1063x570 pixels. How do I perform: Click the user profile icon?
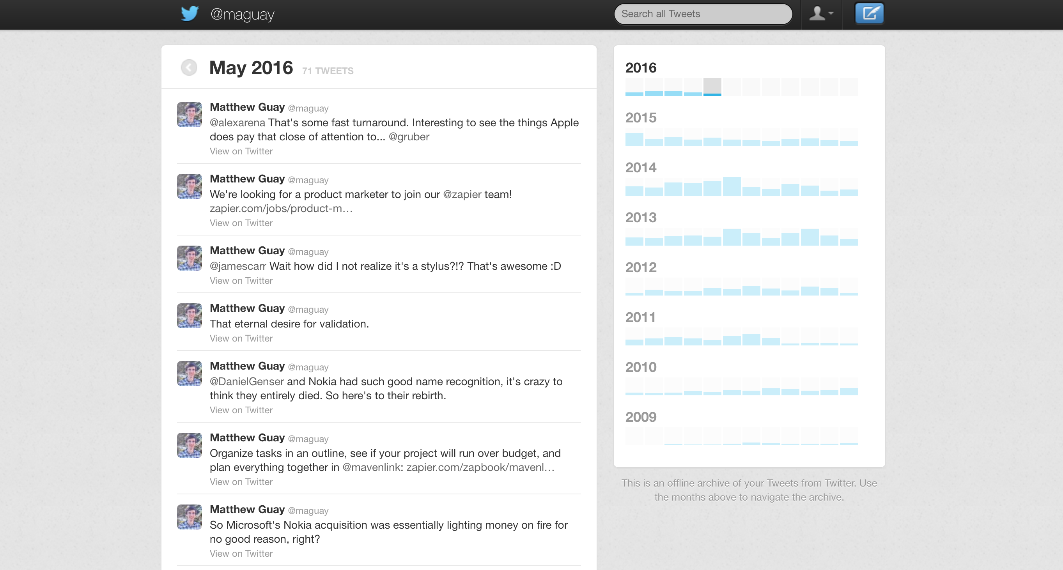click(818, 13)
